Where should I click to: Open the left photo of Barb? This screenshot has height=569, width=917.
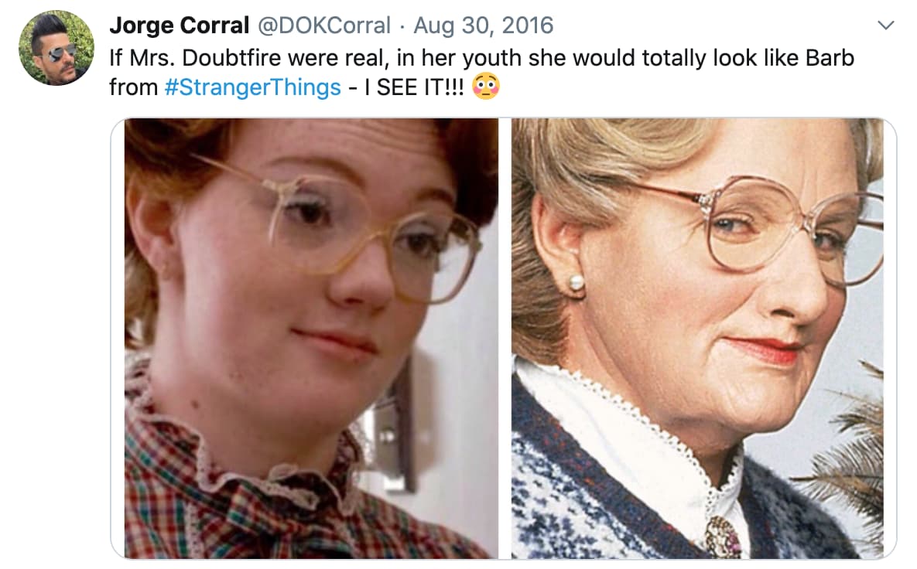point(311,339)
